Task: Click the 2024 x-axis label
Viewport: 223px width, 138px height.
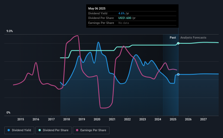Action: coord(158,119)
